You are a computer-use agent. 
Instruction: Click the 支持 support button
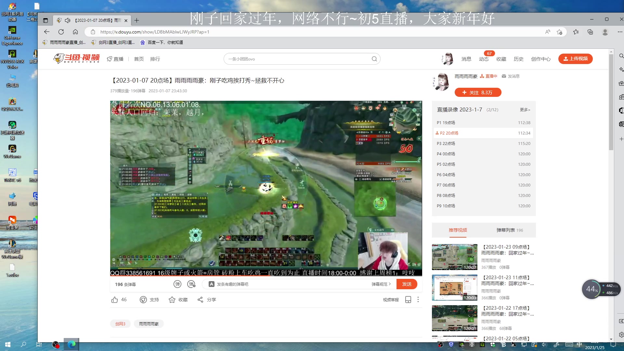(x=149, y=300)
